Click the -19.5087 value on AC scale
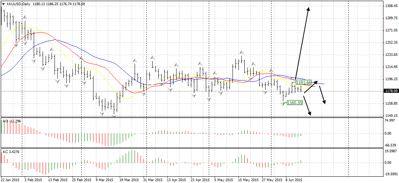 point(391,174)
